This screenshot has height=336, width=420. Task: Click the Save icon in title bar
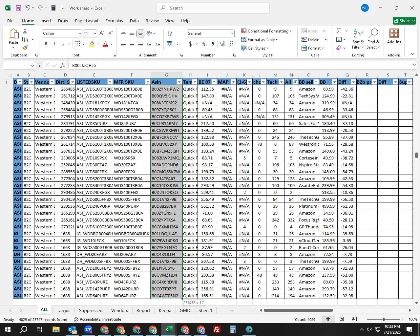pyautogui.click(x=18, y=8)
